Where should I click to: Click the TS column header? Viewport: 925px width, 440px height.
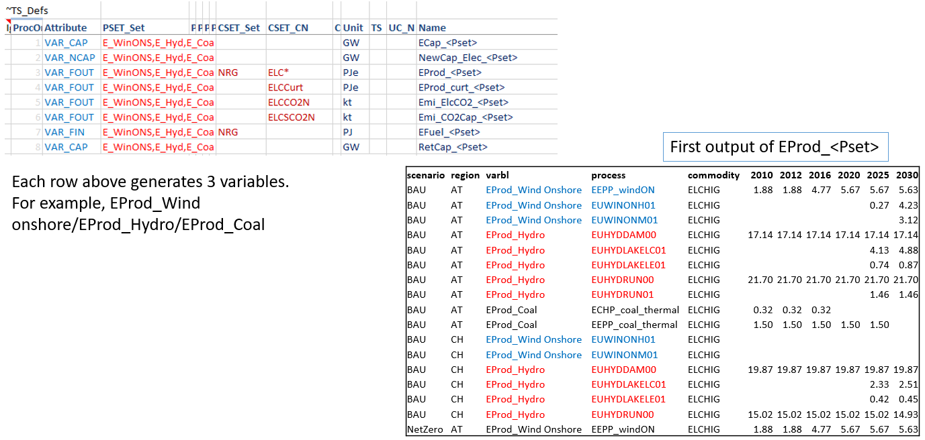[x=376, y=27]
